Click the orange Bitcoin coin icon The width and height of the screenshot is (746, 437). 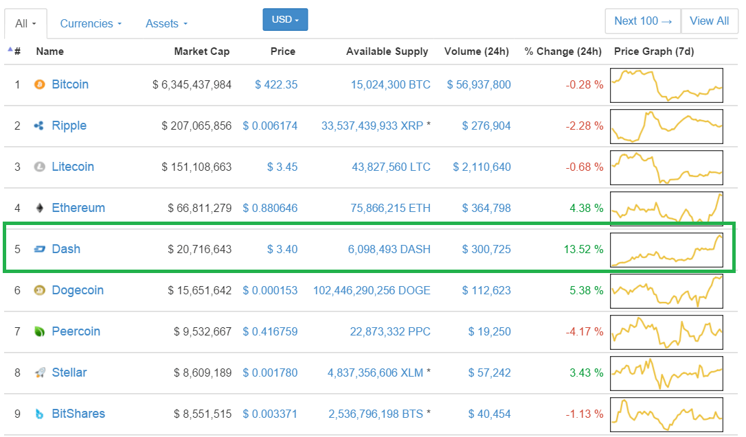point(39,84)
